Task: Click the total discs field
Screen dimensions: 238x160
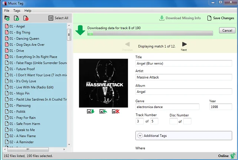Action: [x=187, y=121]
